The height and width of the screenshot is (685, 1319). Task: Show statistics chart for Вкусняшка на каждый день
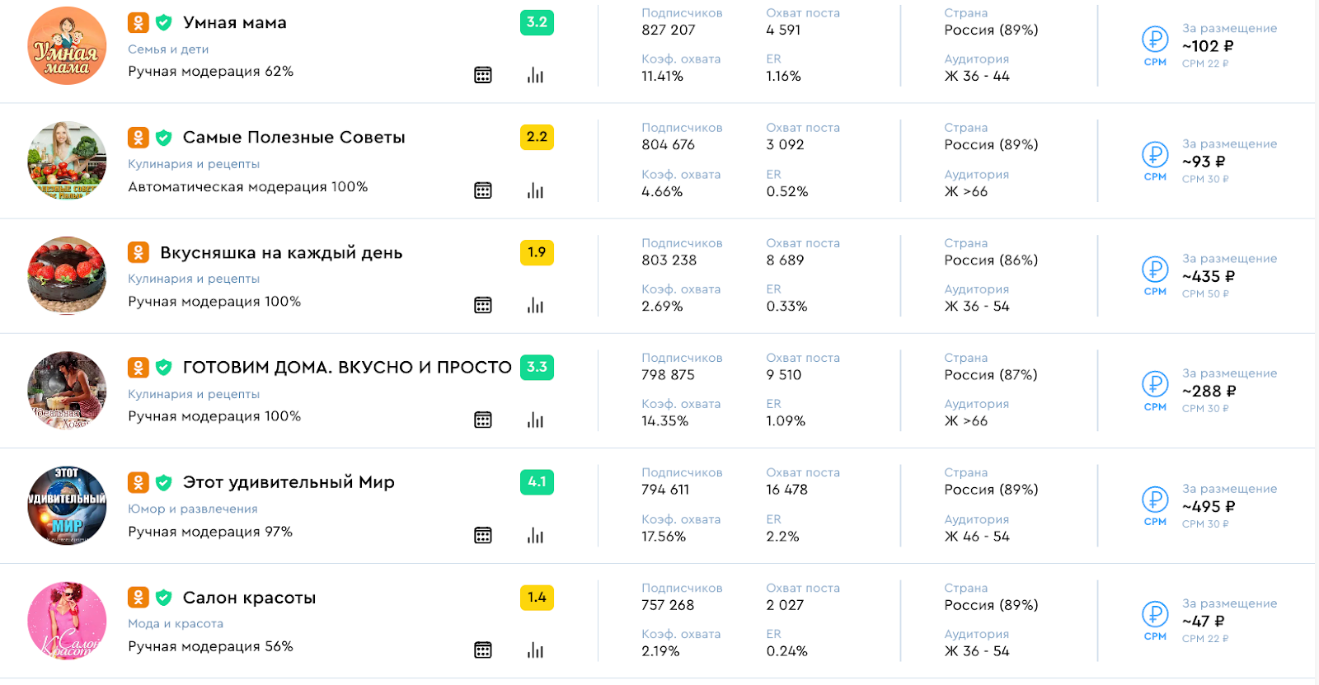click(535, 305)
